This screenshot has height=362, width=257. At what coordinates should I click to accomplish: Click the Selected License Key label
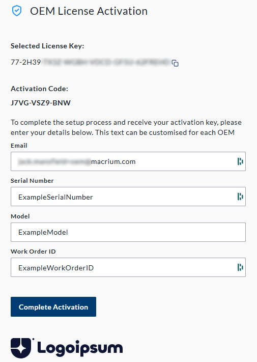pos(47,46)
